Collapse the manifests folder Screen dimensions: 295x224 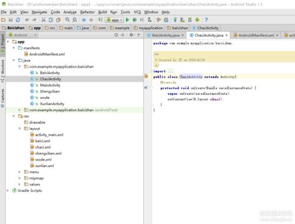pos(14,48)
